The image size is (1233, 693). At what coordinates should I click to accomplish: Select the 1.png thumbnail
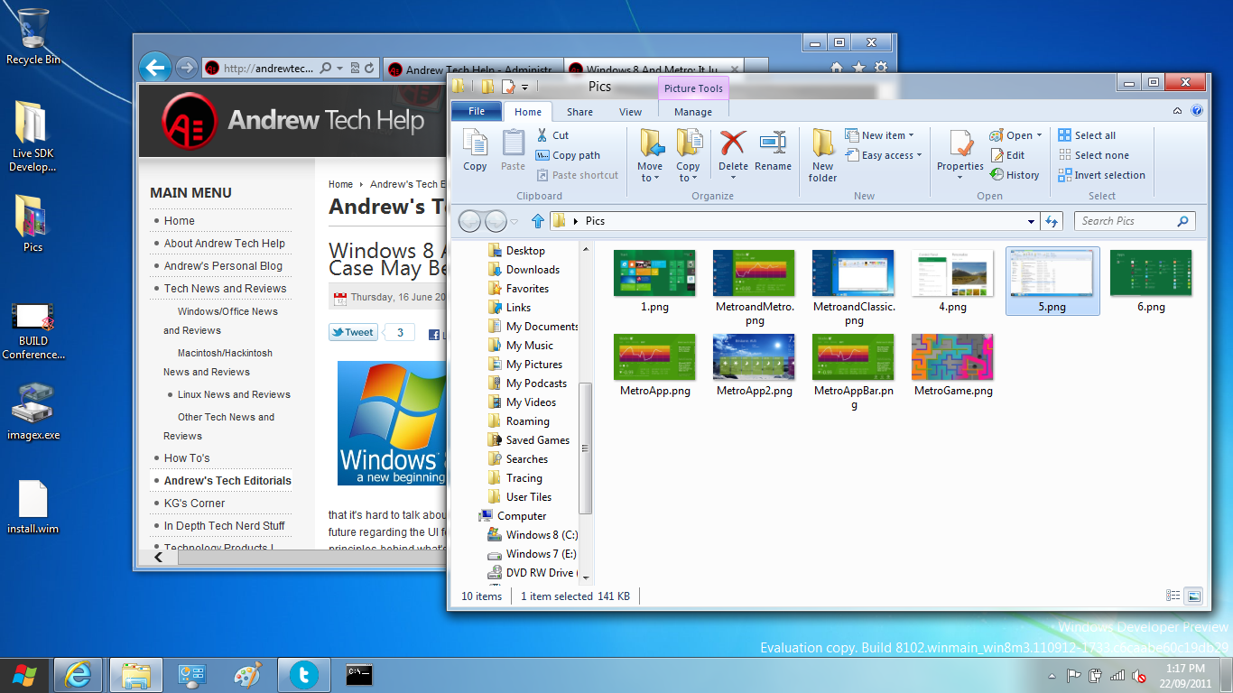click(654, 282)
